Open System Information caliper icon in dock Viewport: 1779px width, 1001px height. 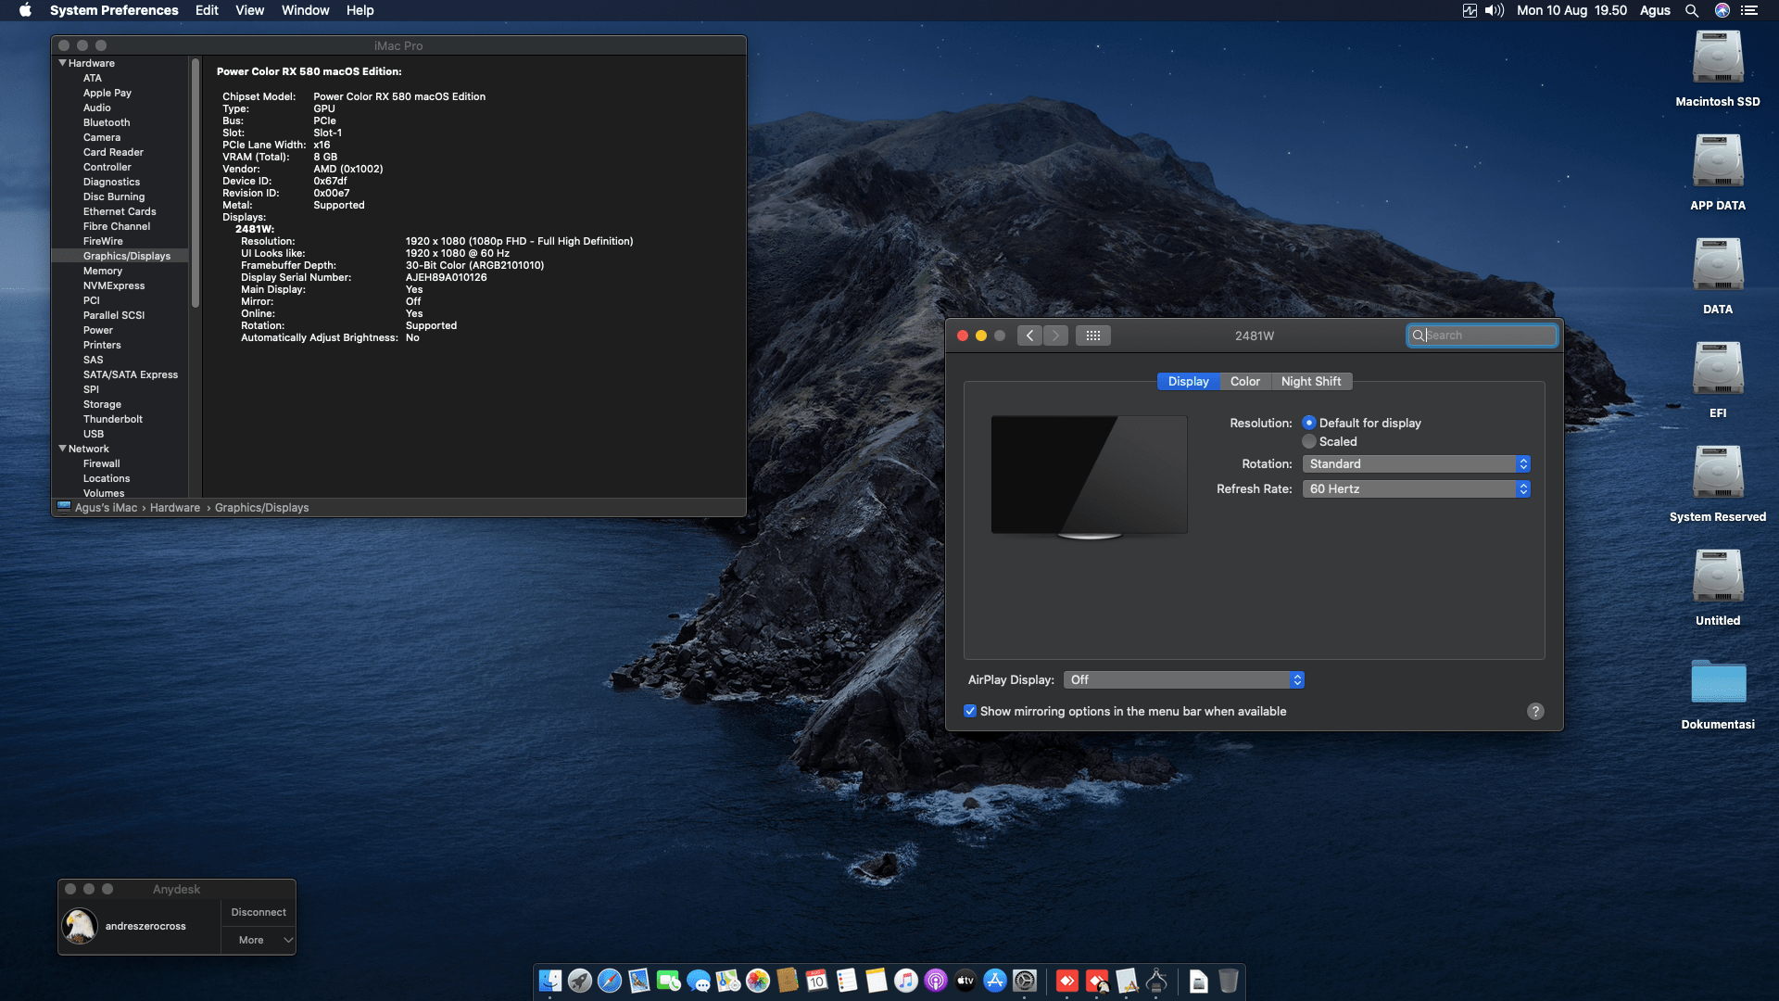pos(1156,981)
